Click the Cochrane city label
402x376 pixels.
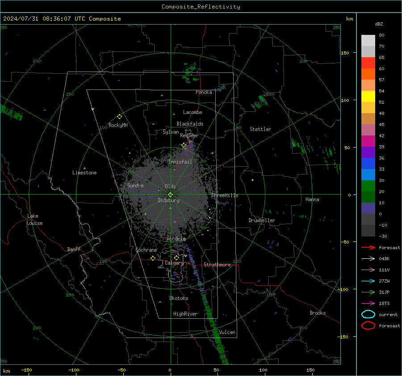coord(146,250)
